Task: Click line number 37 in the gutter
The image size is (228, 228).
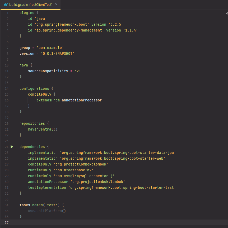Action: click(7, 223)
